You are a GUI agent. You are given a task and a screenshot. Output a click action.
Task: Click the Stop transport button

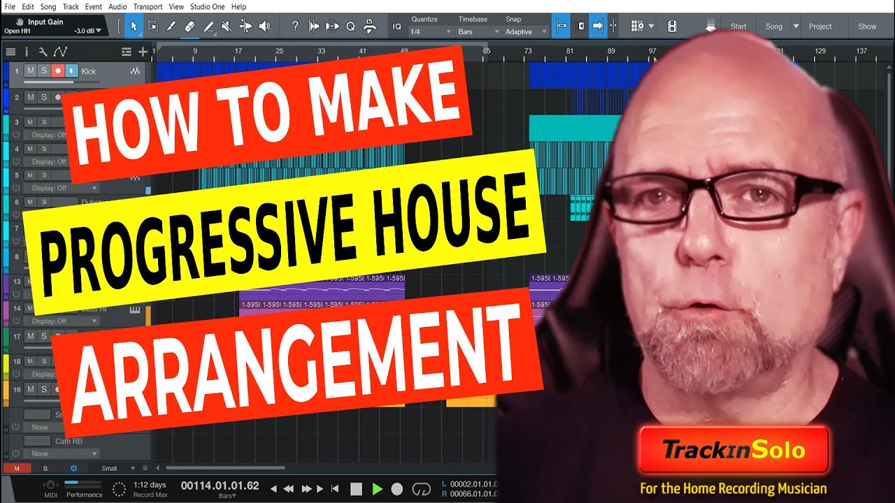(357, 489)
